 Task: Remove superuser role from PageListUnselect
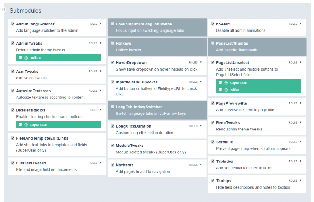tap(220, 82)
